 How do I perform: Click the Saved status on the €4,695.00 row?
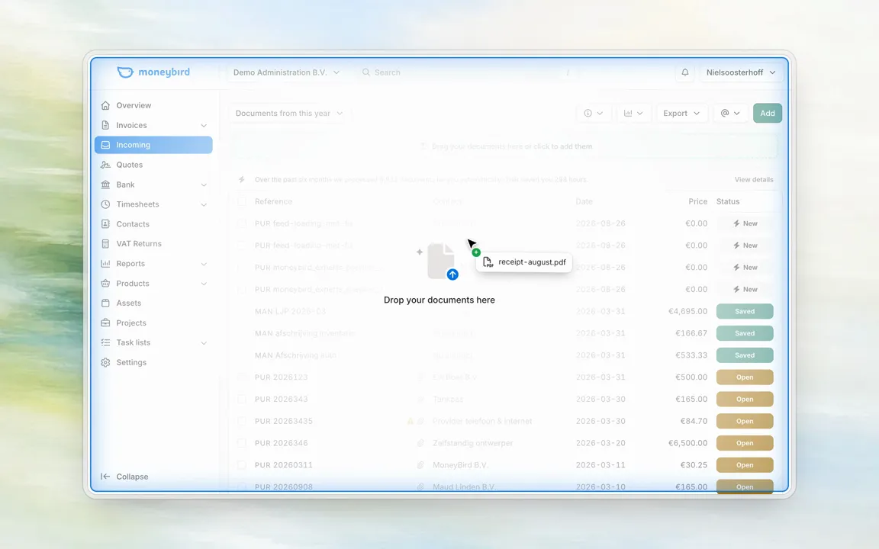[x=745, y=311]
